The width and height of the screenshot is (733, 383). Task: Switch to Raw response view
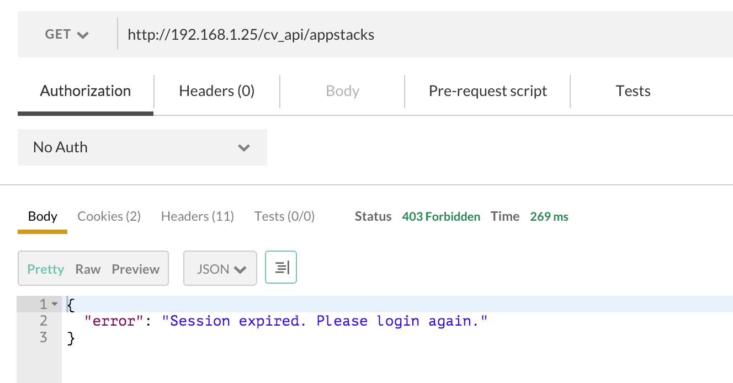click(88, 269)
